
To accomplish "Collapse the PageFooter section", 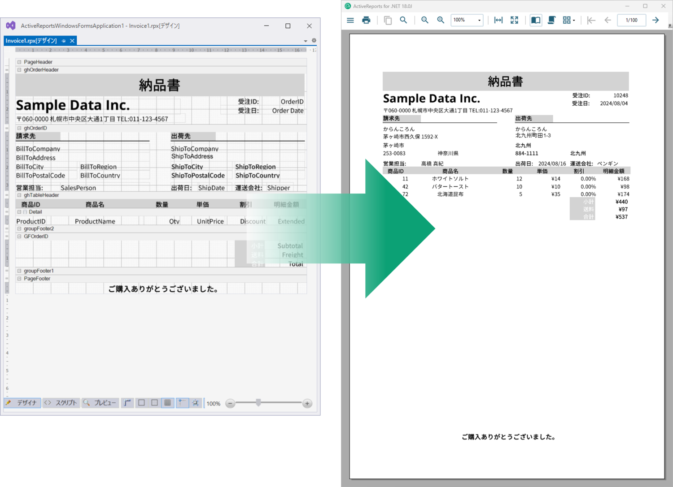I will pyautogui.click(x=19, y=279).
